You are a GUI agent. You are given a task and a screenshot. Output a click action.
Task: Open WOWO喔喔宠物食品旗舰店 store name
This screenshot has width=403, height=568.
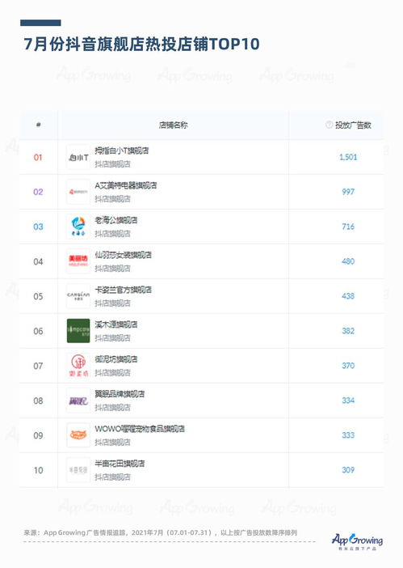click(140, 429)
